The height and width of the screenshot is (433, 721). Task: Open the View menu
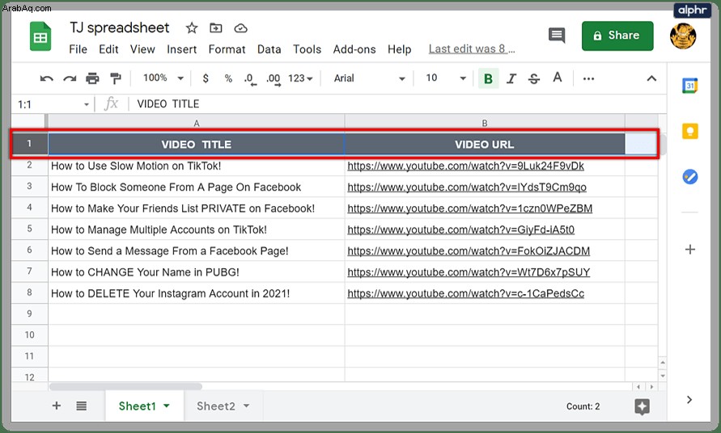(x=142, y=49)
